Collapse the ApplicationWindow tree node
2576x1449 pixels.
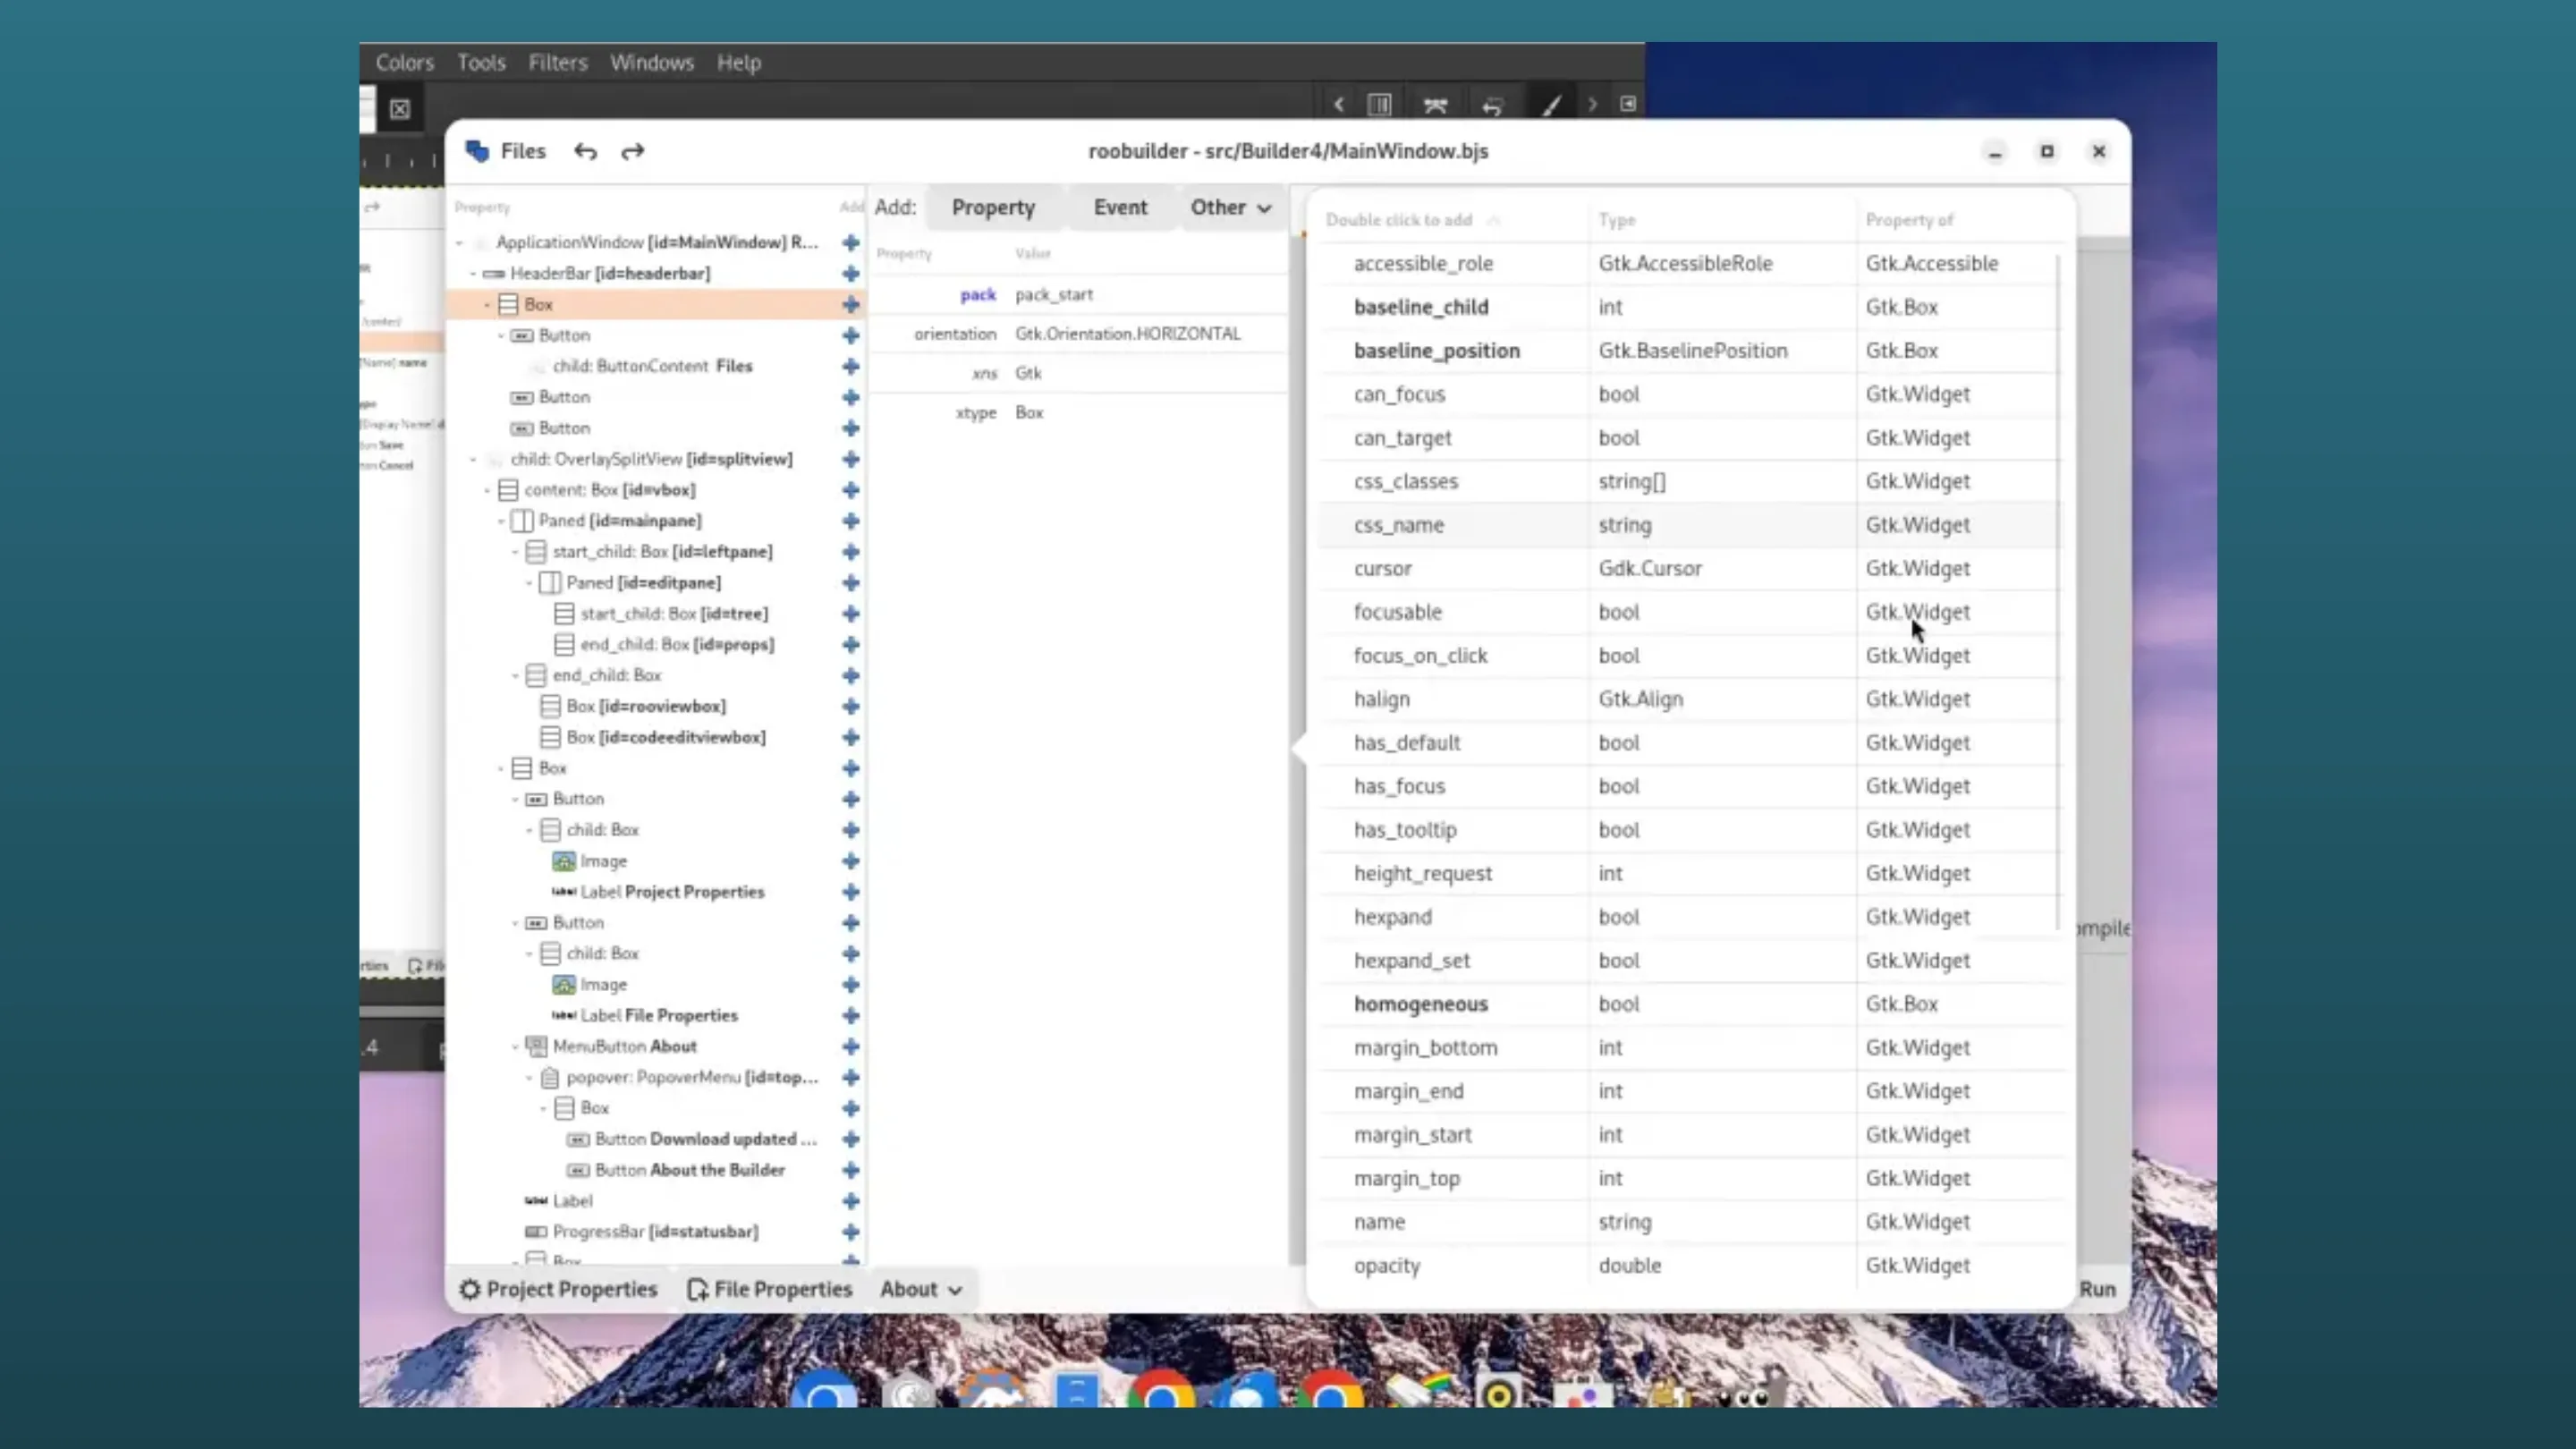(460, 243)
